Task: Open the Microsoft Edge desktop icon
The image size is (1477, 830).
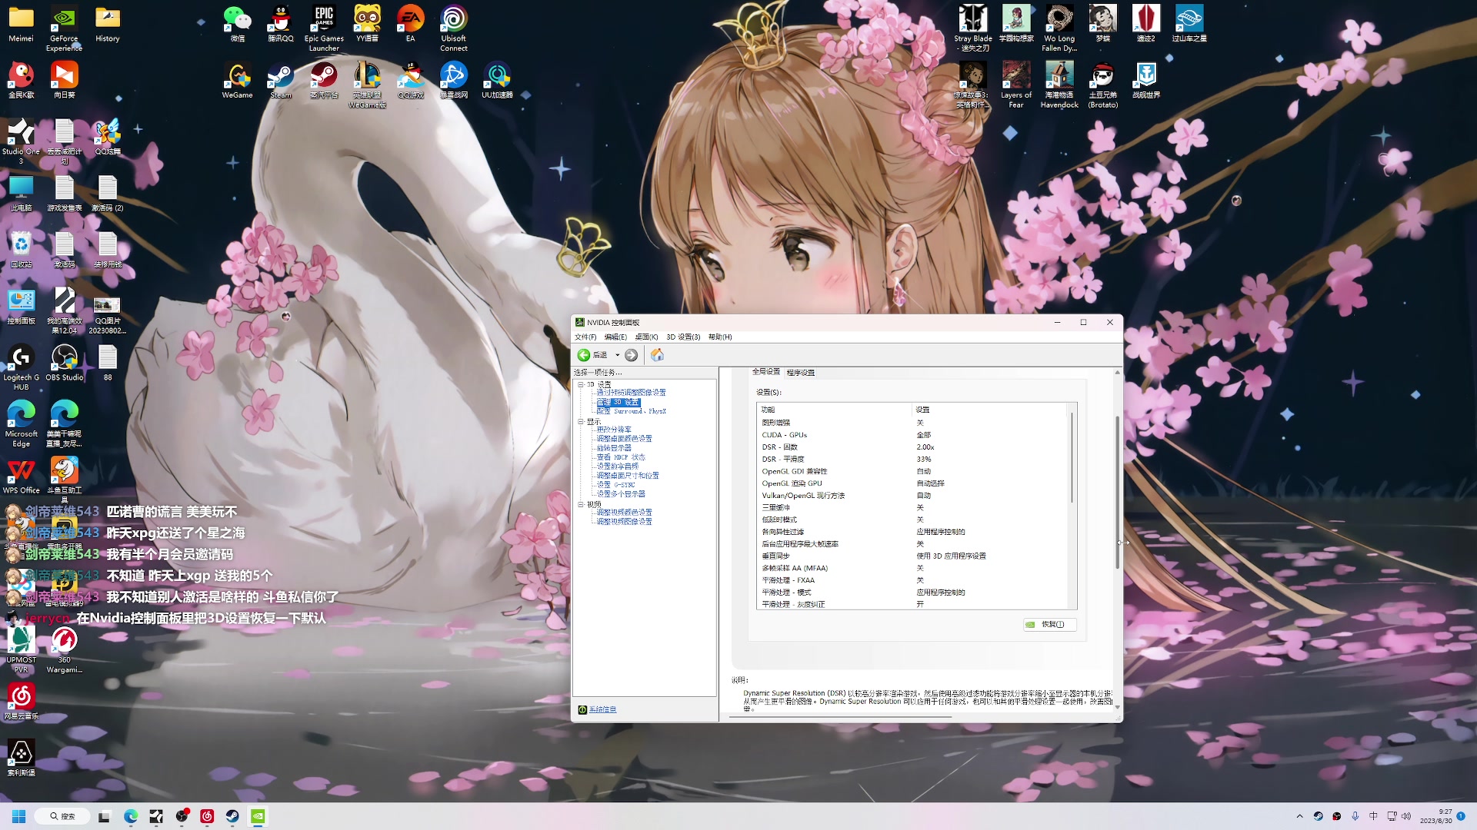Action: point(21,423)
